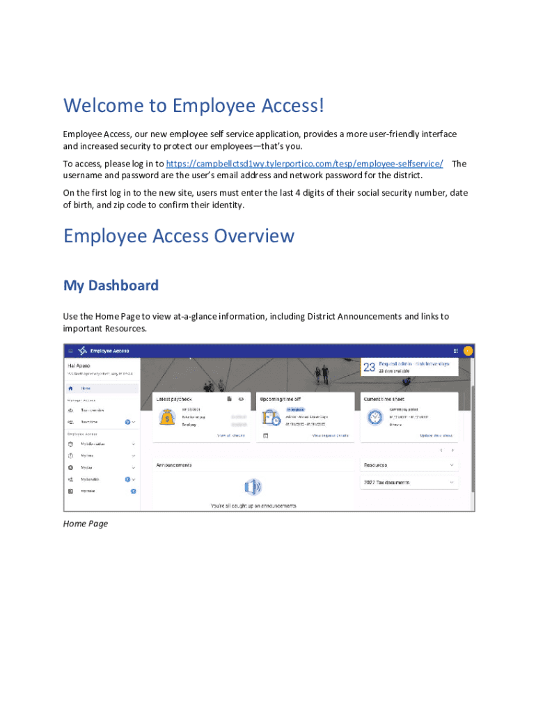Click the document icon on Latest paycheck card
536x713 pixels.
click(x=229, y=399)
